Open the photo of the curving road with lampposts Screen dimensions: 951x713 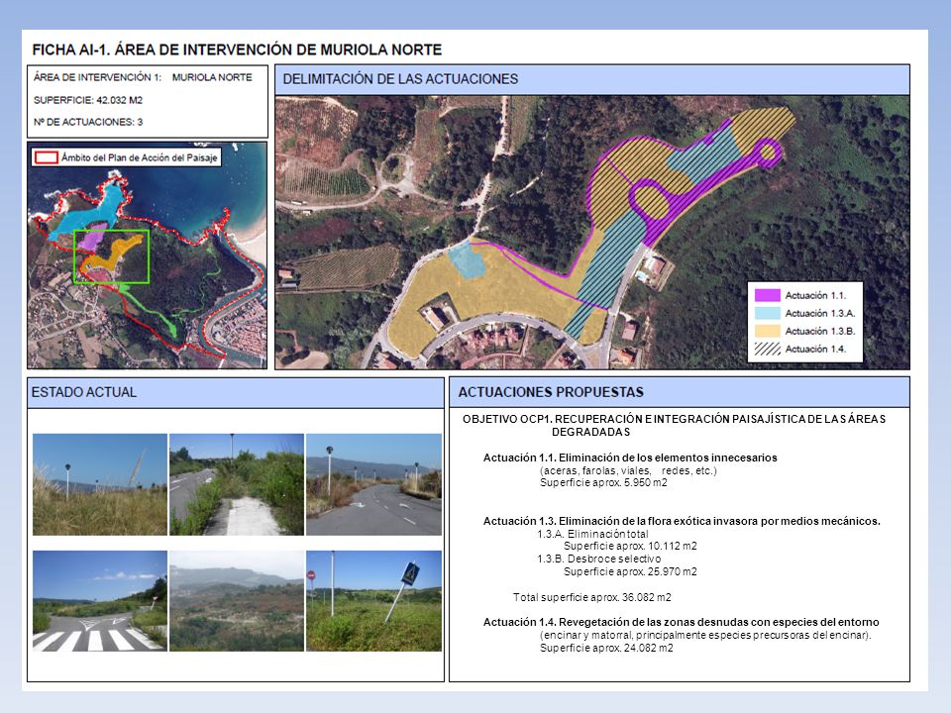tap(373, 484)
